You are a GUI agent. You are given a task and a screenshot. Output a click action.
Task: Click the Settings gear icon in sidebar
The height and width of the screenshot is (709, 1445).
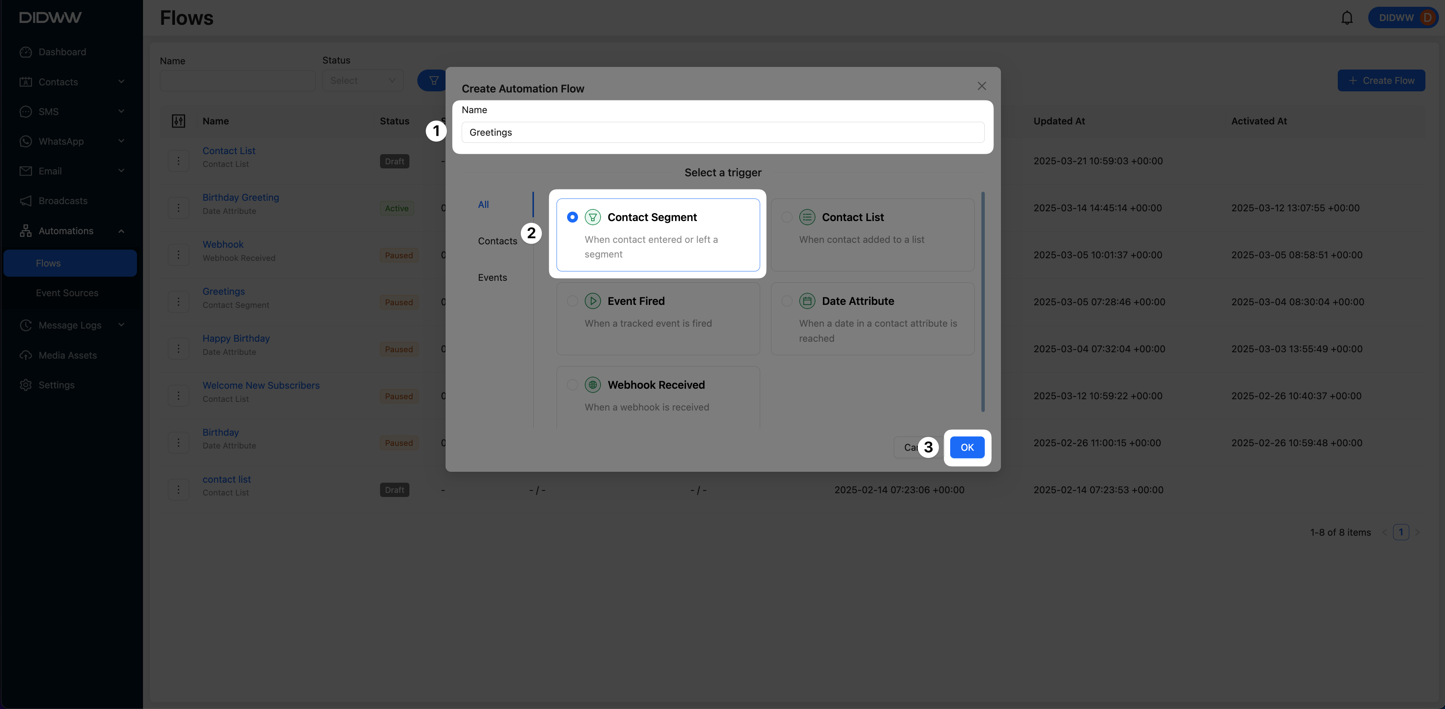pyautogui.click(x=26, y=385)
